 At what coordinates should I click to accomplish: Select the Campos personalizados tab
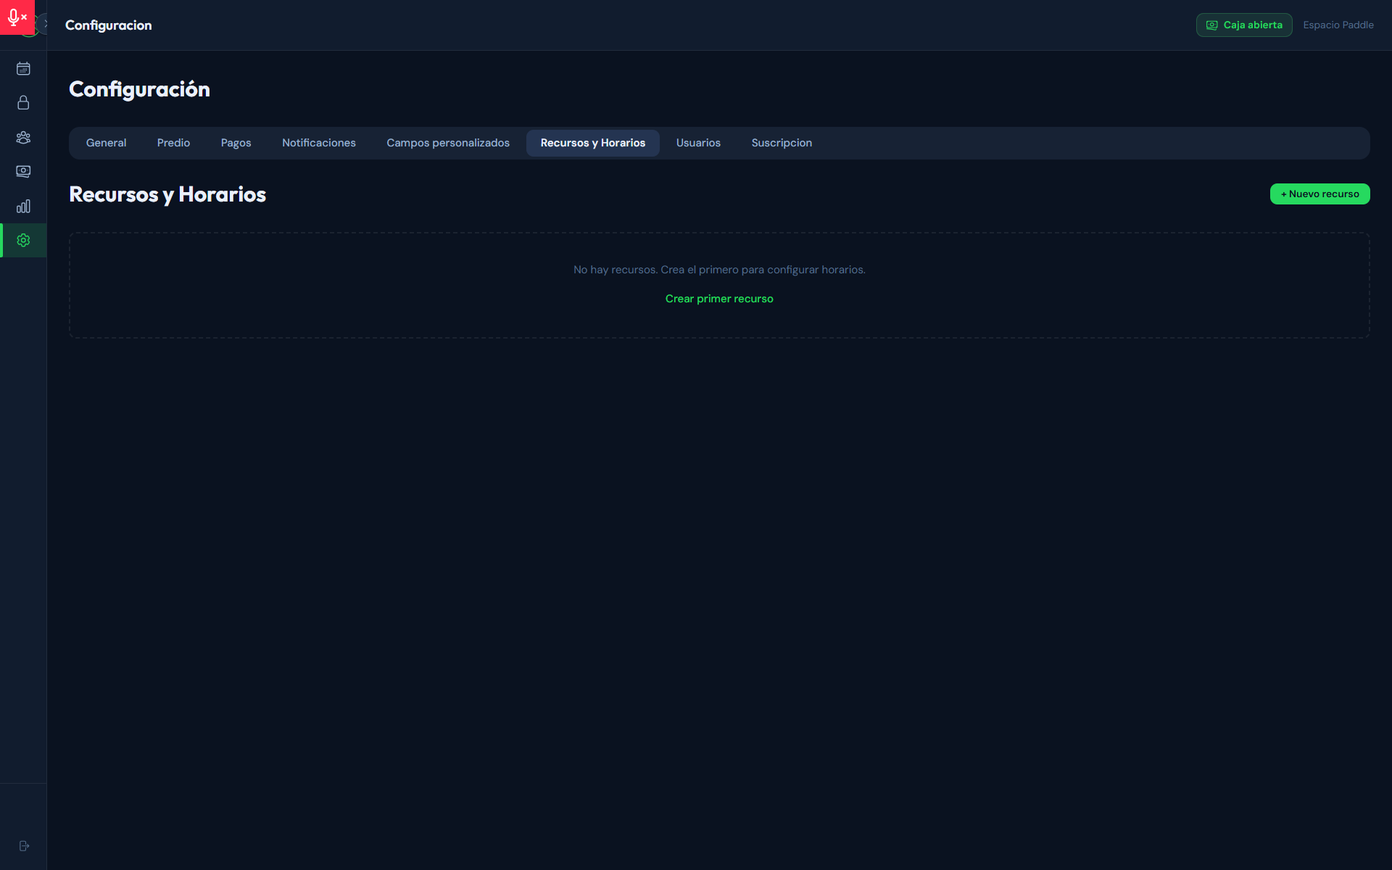click(x=448, y=143)
